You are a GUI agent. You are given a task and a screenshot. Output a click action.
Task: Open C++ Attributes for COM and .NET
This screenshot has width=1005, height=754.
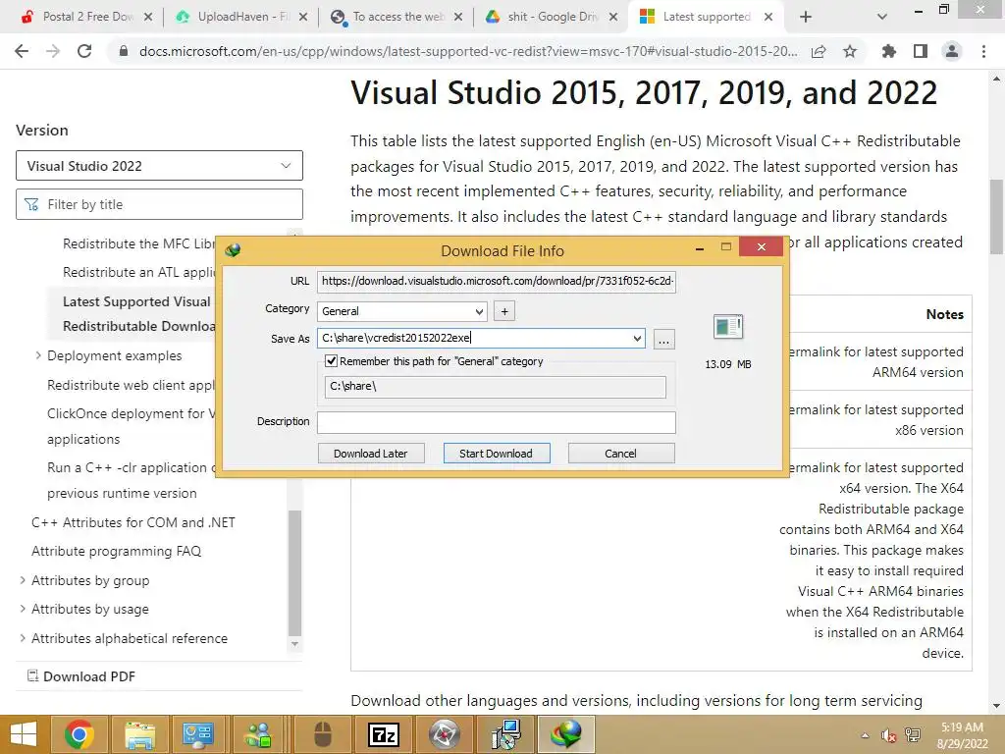pos(133,522)
